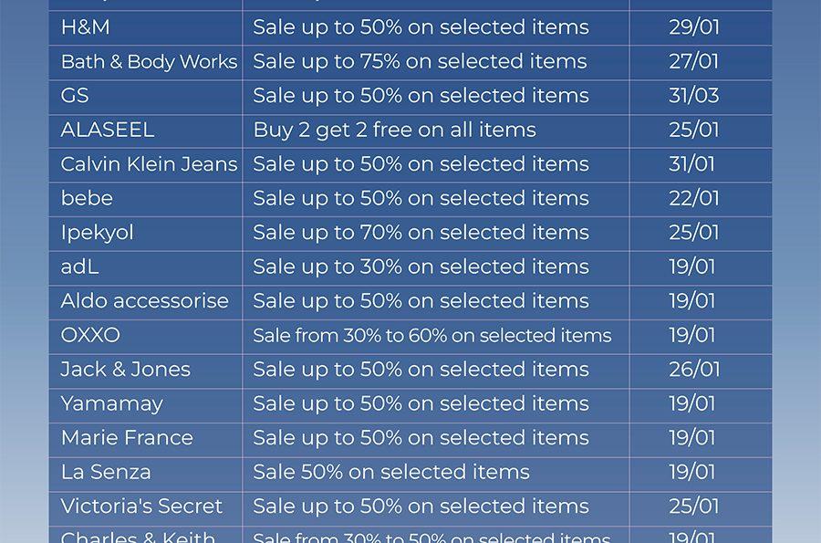Select the Yamamay brand name
Screen dimensions: 821x543
coord(112,404)
